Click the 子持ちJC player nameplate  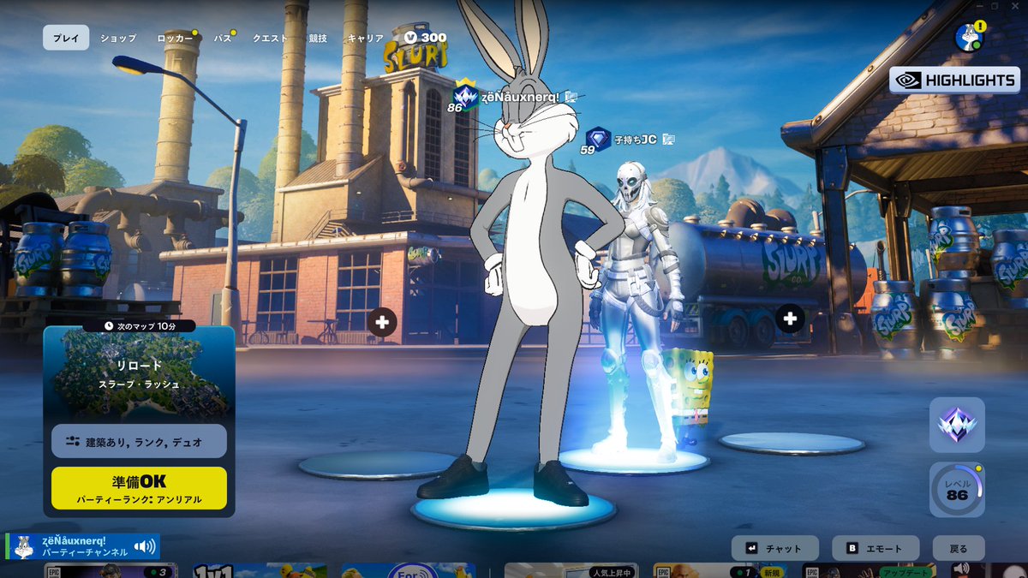636,139
